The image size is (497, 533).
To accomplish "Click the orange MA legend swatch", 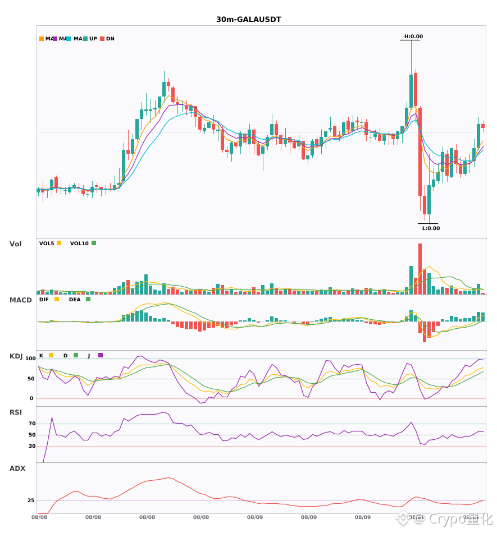I will coord(42,39).
